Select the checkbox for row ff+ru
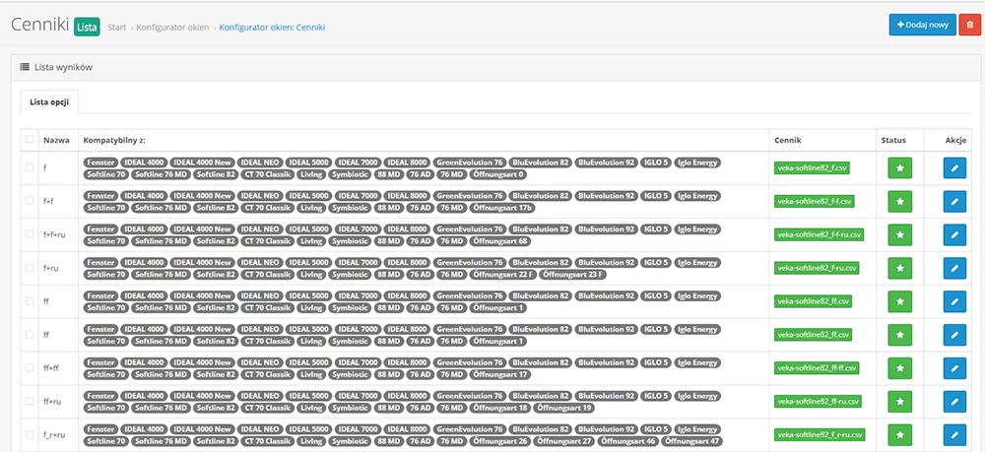The height and width of the screenshot is (452, 985). coord(30,402)
